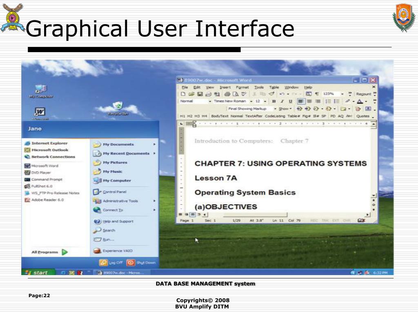Screen dimensions: 418x313
Task: Click the Accept Change icon in Reviewing toolbar
Action: click(316, 109)
